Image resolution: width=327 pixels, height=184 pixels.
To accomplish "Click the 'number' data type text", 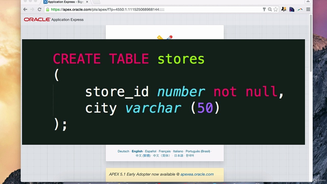I will click(x=181, y=92).
